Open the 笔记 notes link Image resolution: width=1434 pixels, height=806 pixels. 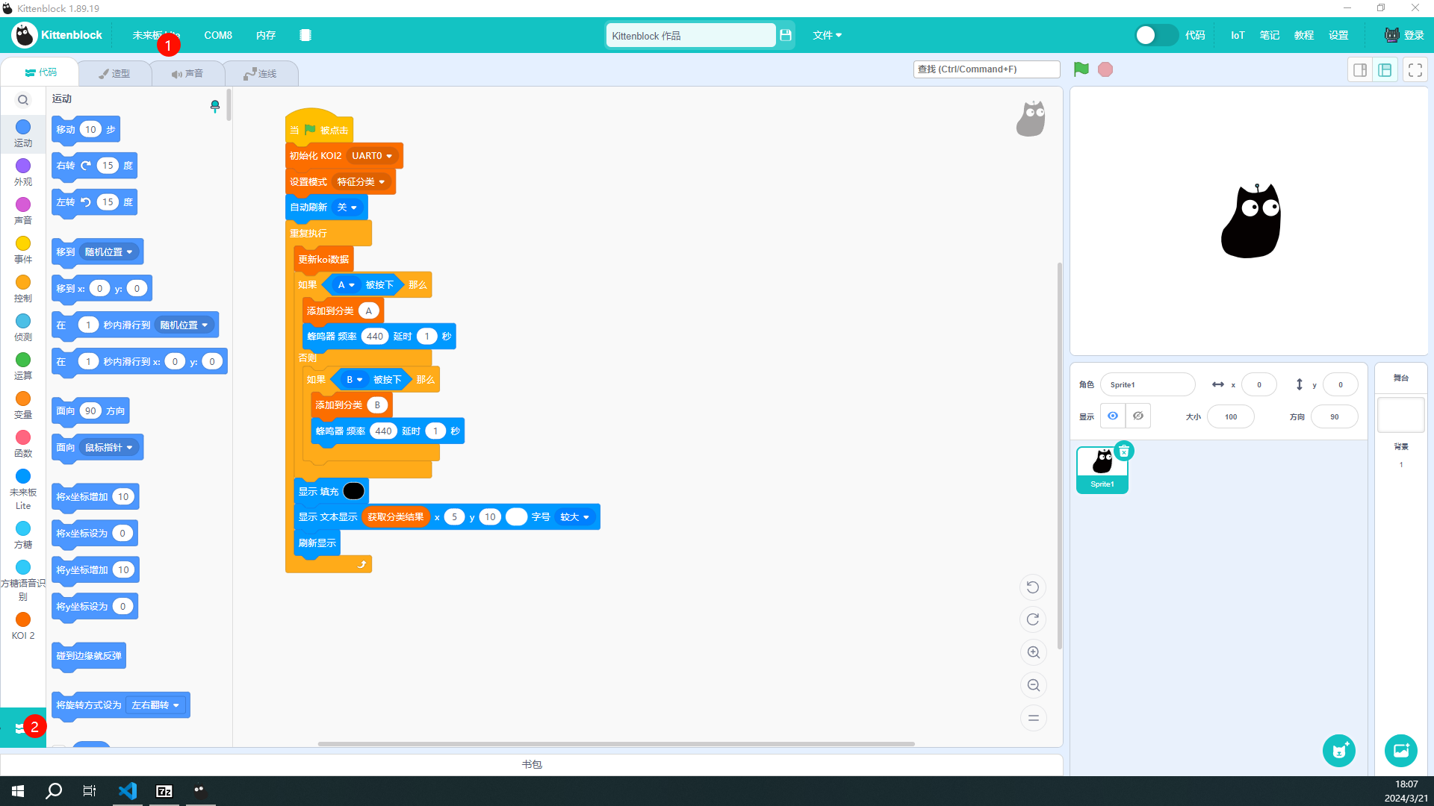tap(1270, 35)
